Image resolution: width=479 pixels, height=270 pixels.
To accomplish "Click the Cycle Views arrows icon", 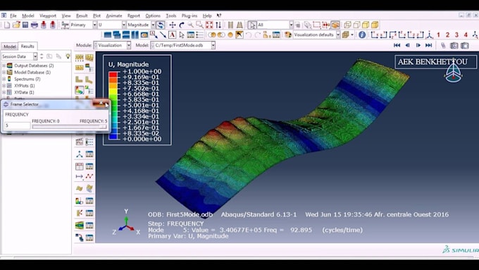I will 218,25.
